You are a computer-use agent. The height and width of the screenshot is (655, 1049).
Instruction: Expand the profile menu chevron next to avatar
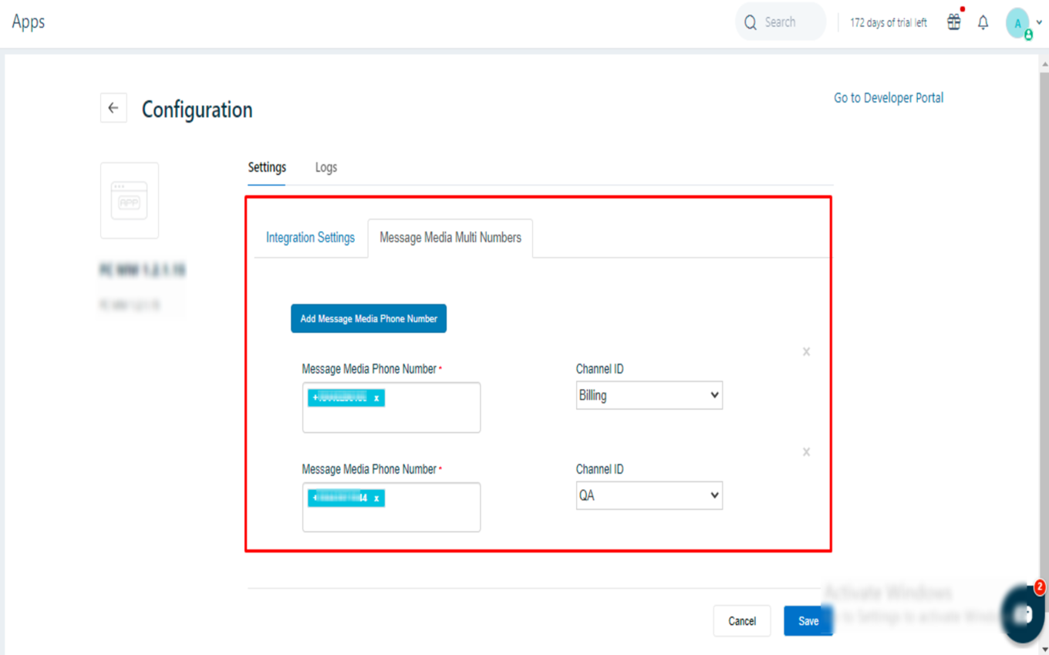pyautogui.click(x=1039, y=23)
